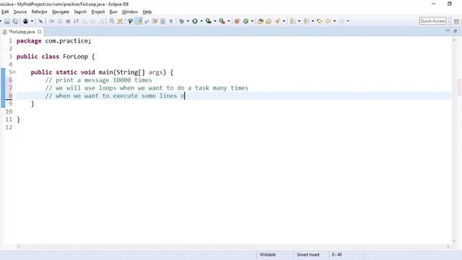The height and width of the screenshot is (260, 462).
Task: Open the Window menu
Action: tap(130, 12)
